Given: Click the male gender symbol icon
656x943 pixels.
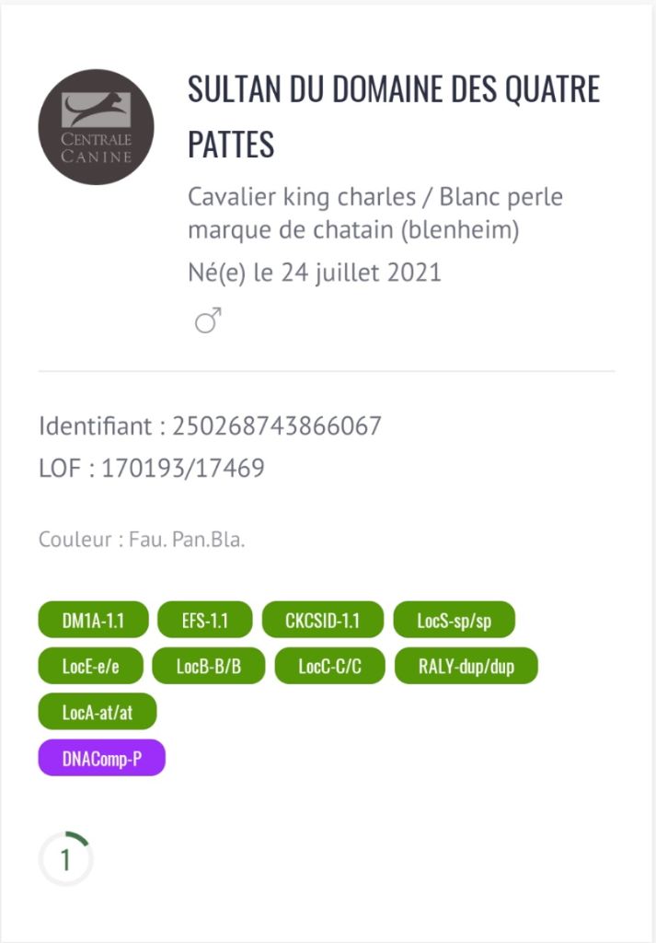Looking at the screenshot, I should point(208,321).
